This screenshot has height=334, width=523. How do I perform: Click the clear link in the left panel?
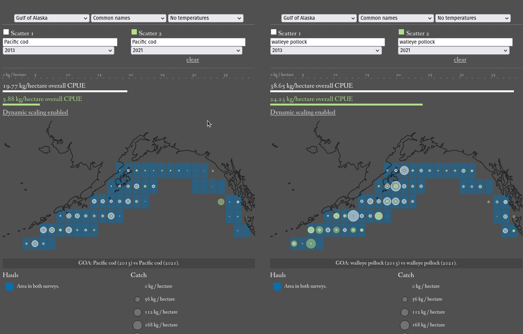pyautogui.click(x=193, y=60)
